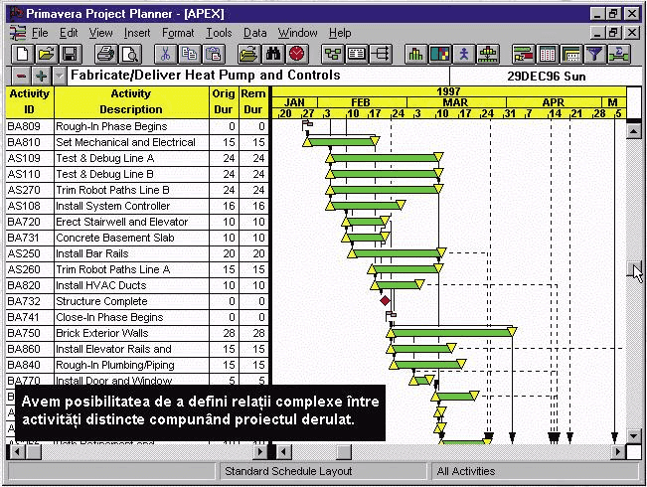Image resolution: width=647 pixels, height=487 pixels.
Task: Click the timescale format icon
Action: (x=571, y=54)
